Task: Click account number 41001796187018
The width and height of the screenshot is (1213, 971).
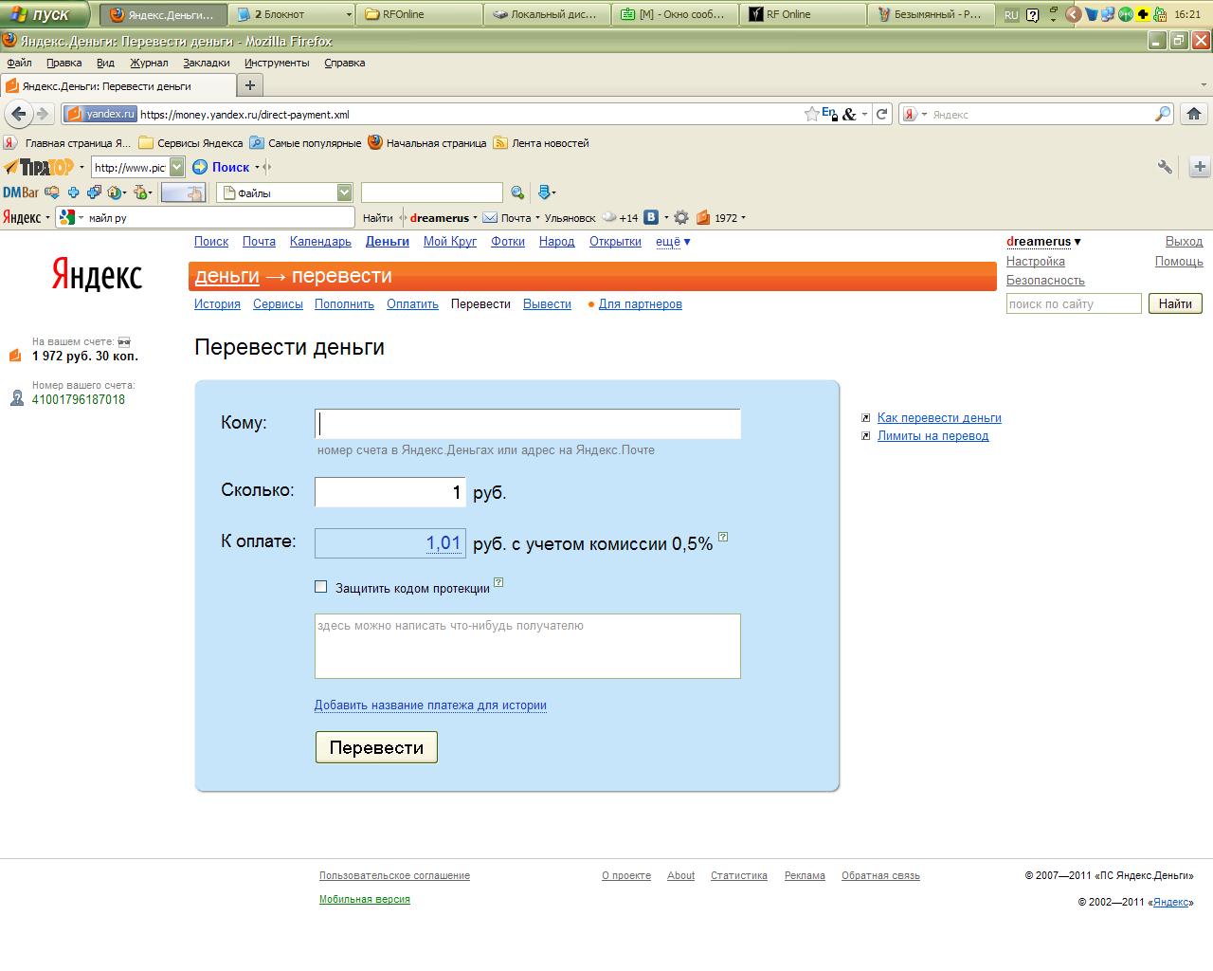Action: 79,399
